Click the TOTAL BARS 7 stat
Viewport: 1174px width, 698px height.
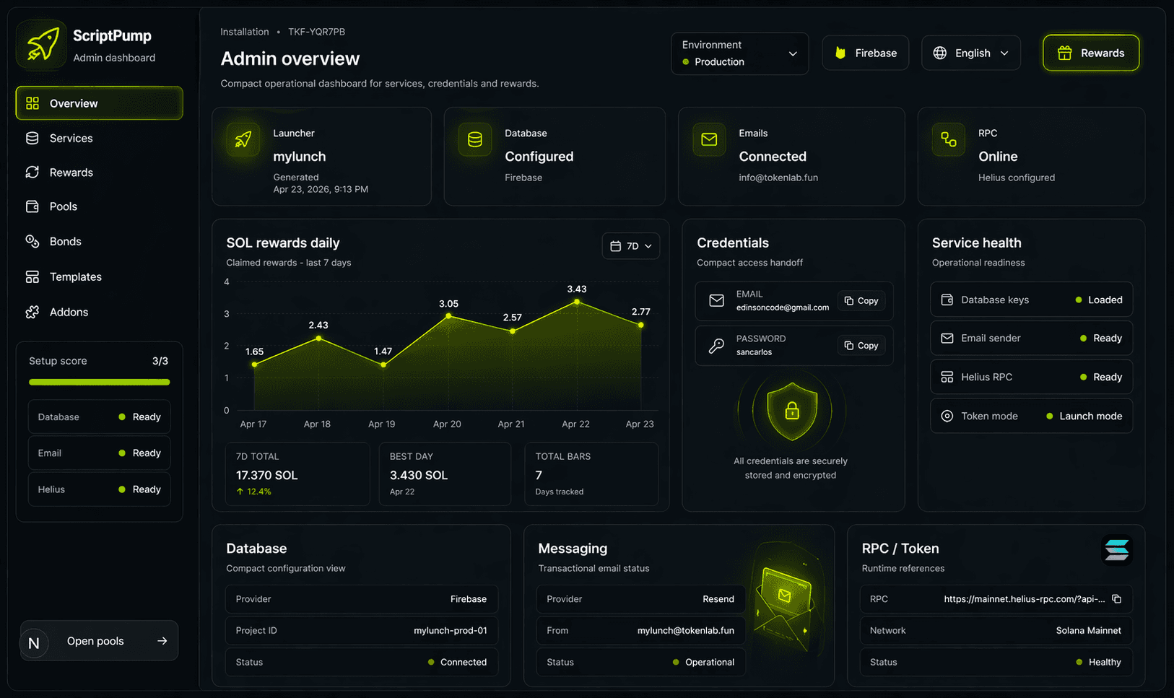tap(591, 474)
